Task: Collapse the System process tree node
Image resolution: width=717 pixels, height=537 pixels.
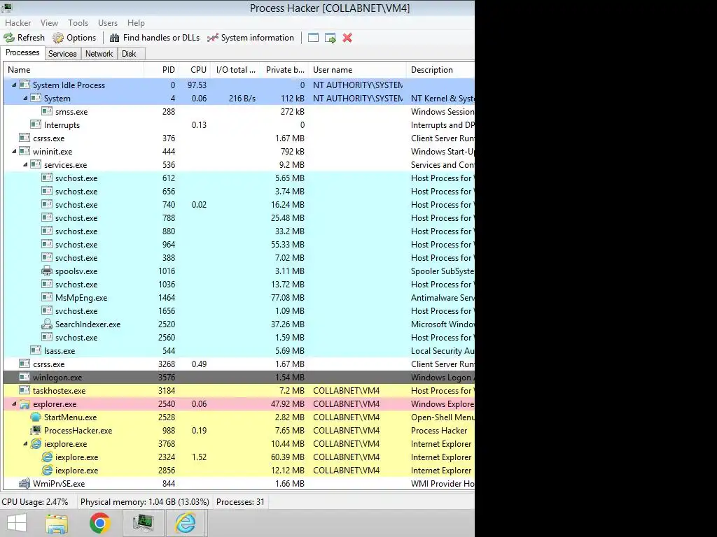Action: pos(26,98)
